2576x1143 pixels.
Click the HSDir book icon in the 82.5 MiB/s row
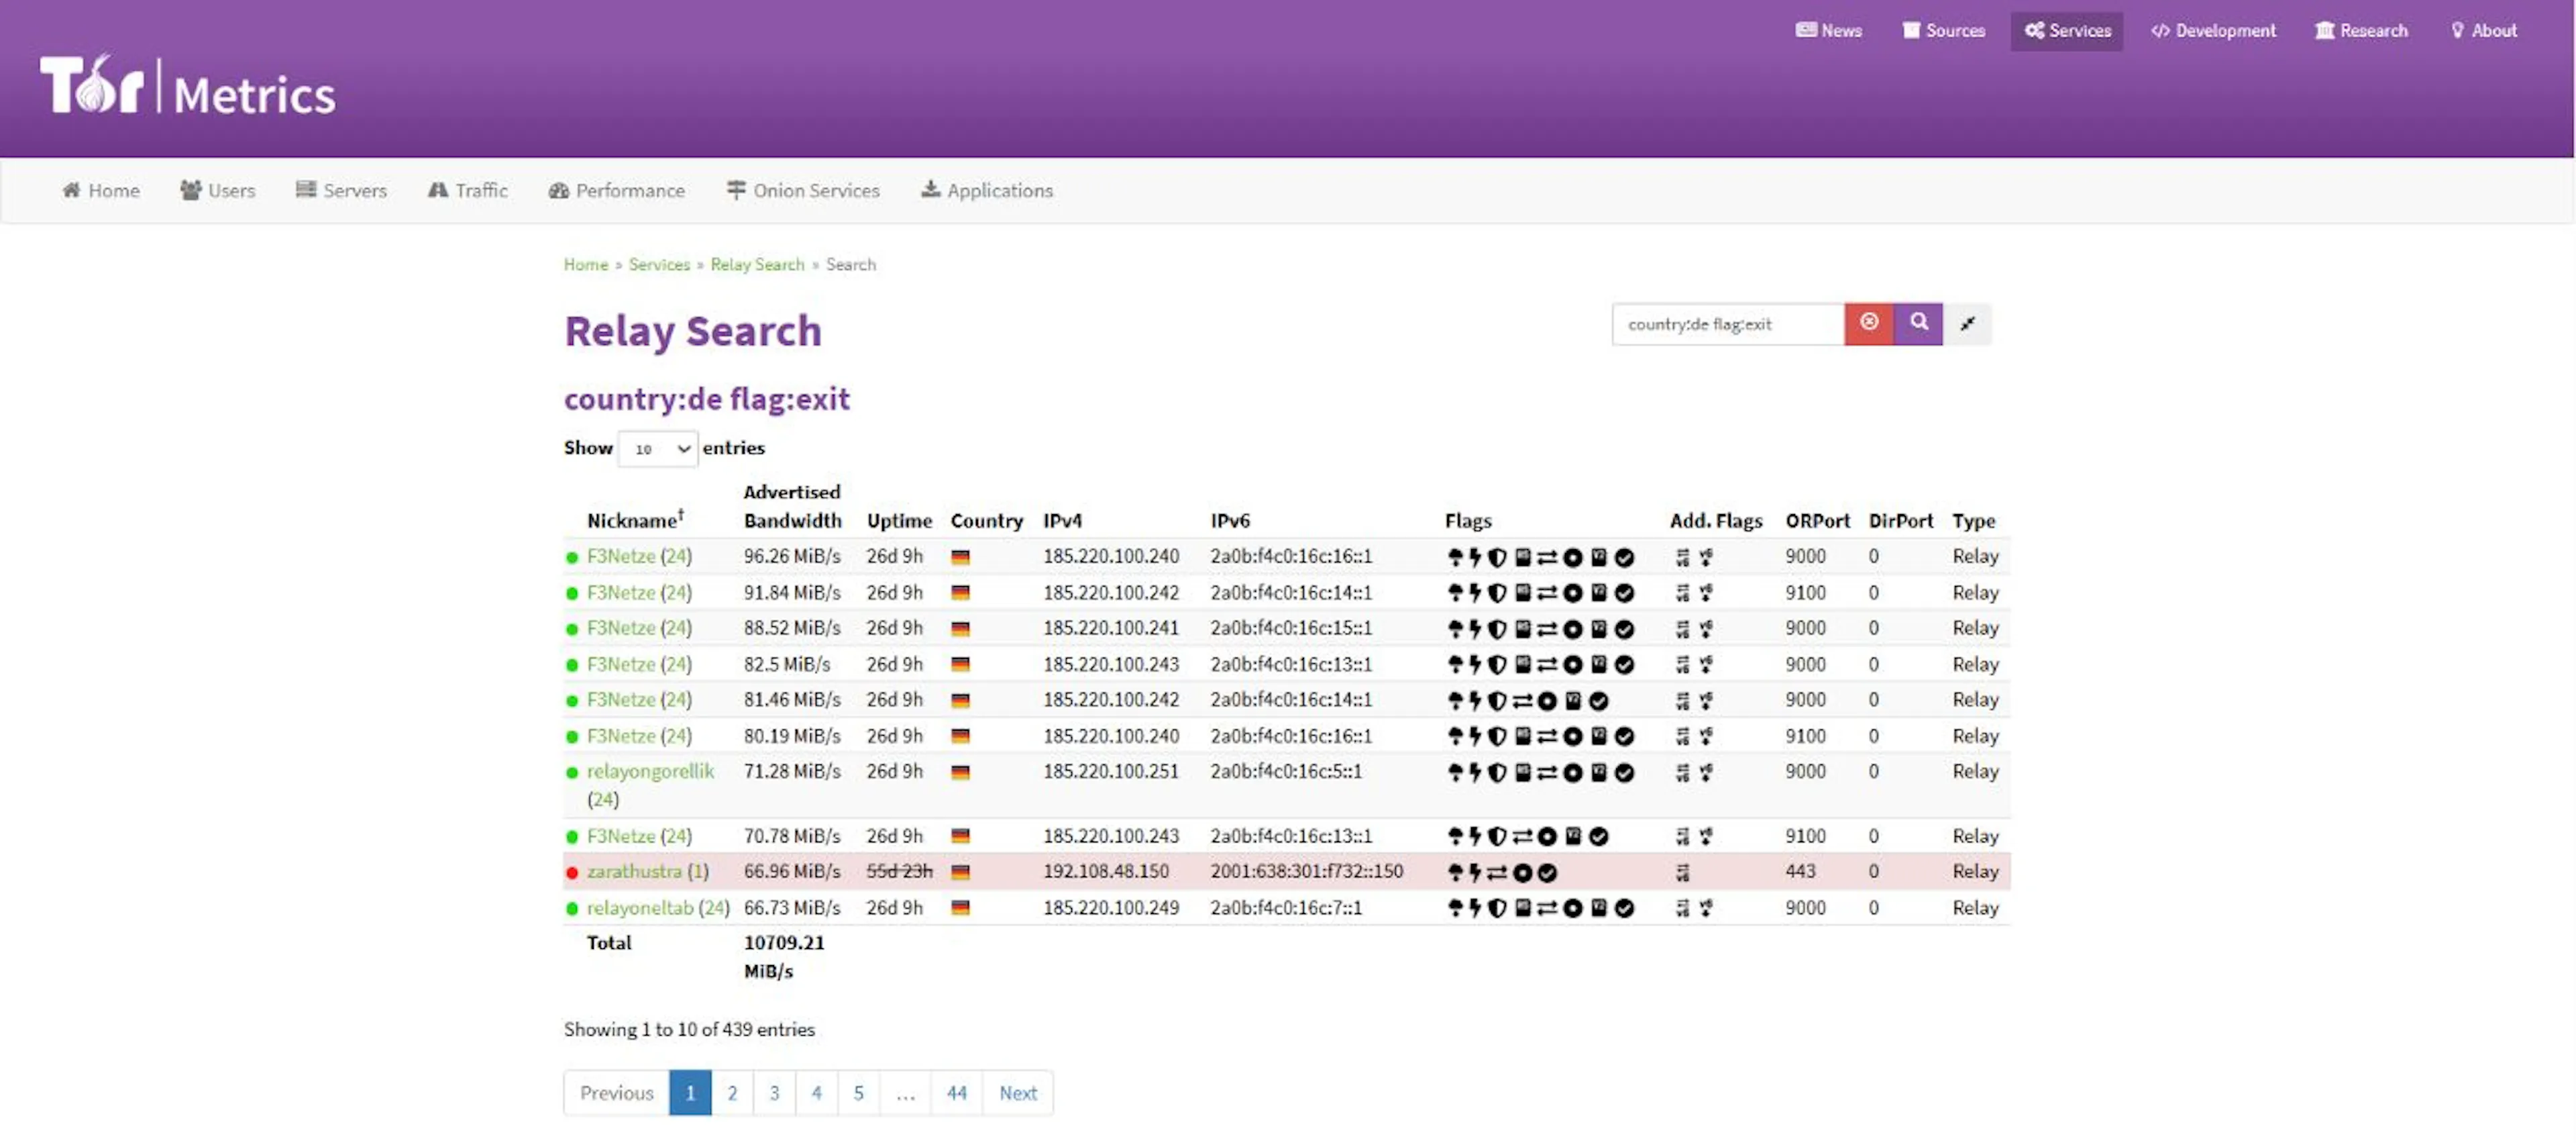(x=1522, y=664)
